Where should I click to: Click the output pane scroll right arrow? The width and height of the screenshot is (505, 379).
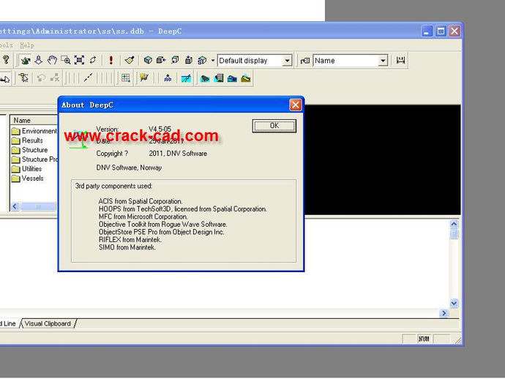[444, 313]
